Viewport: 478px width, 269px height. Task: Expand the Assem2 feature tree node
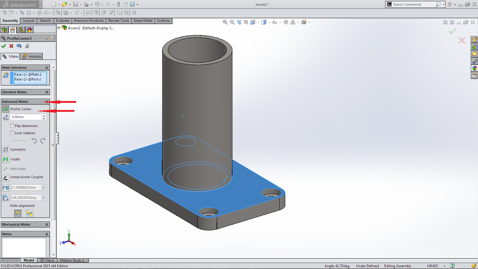[59, 28]
